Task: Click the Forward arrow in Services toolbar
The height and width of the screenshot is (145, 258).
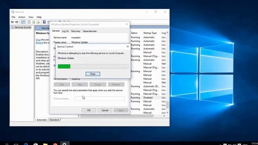Action: pyautogui.click(x=17, y=22)
